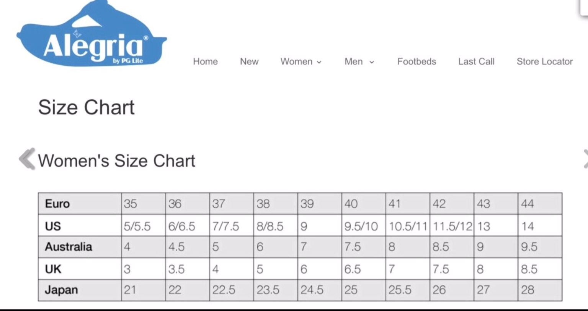Open the Home page
The image size is (588, 311).
[x=205, y=62]
